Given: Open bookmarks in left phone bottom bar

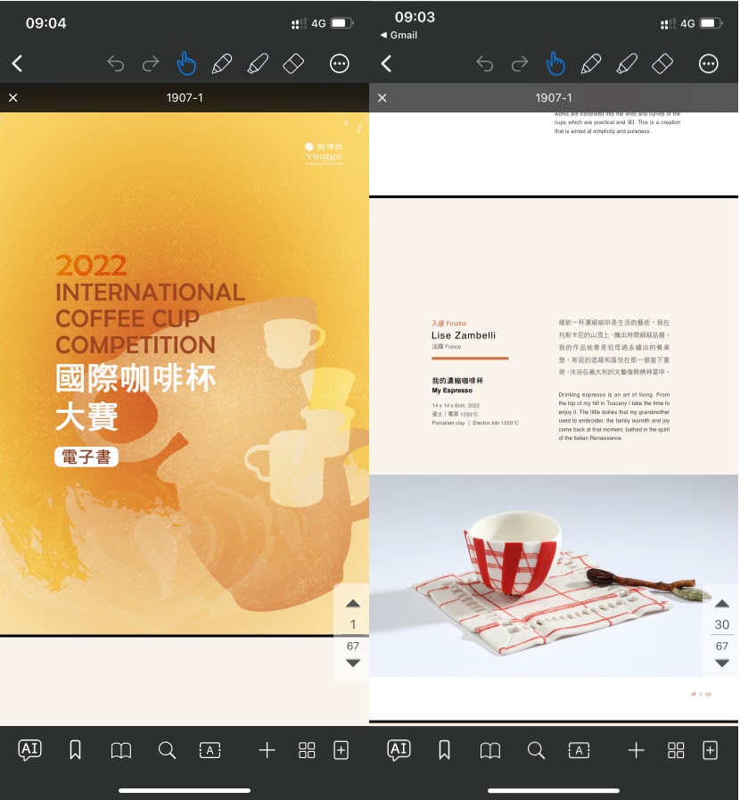Looking at the screenshot, I should click(x=75, y=750).
